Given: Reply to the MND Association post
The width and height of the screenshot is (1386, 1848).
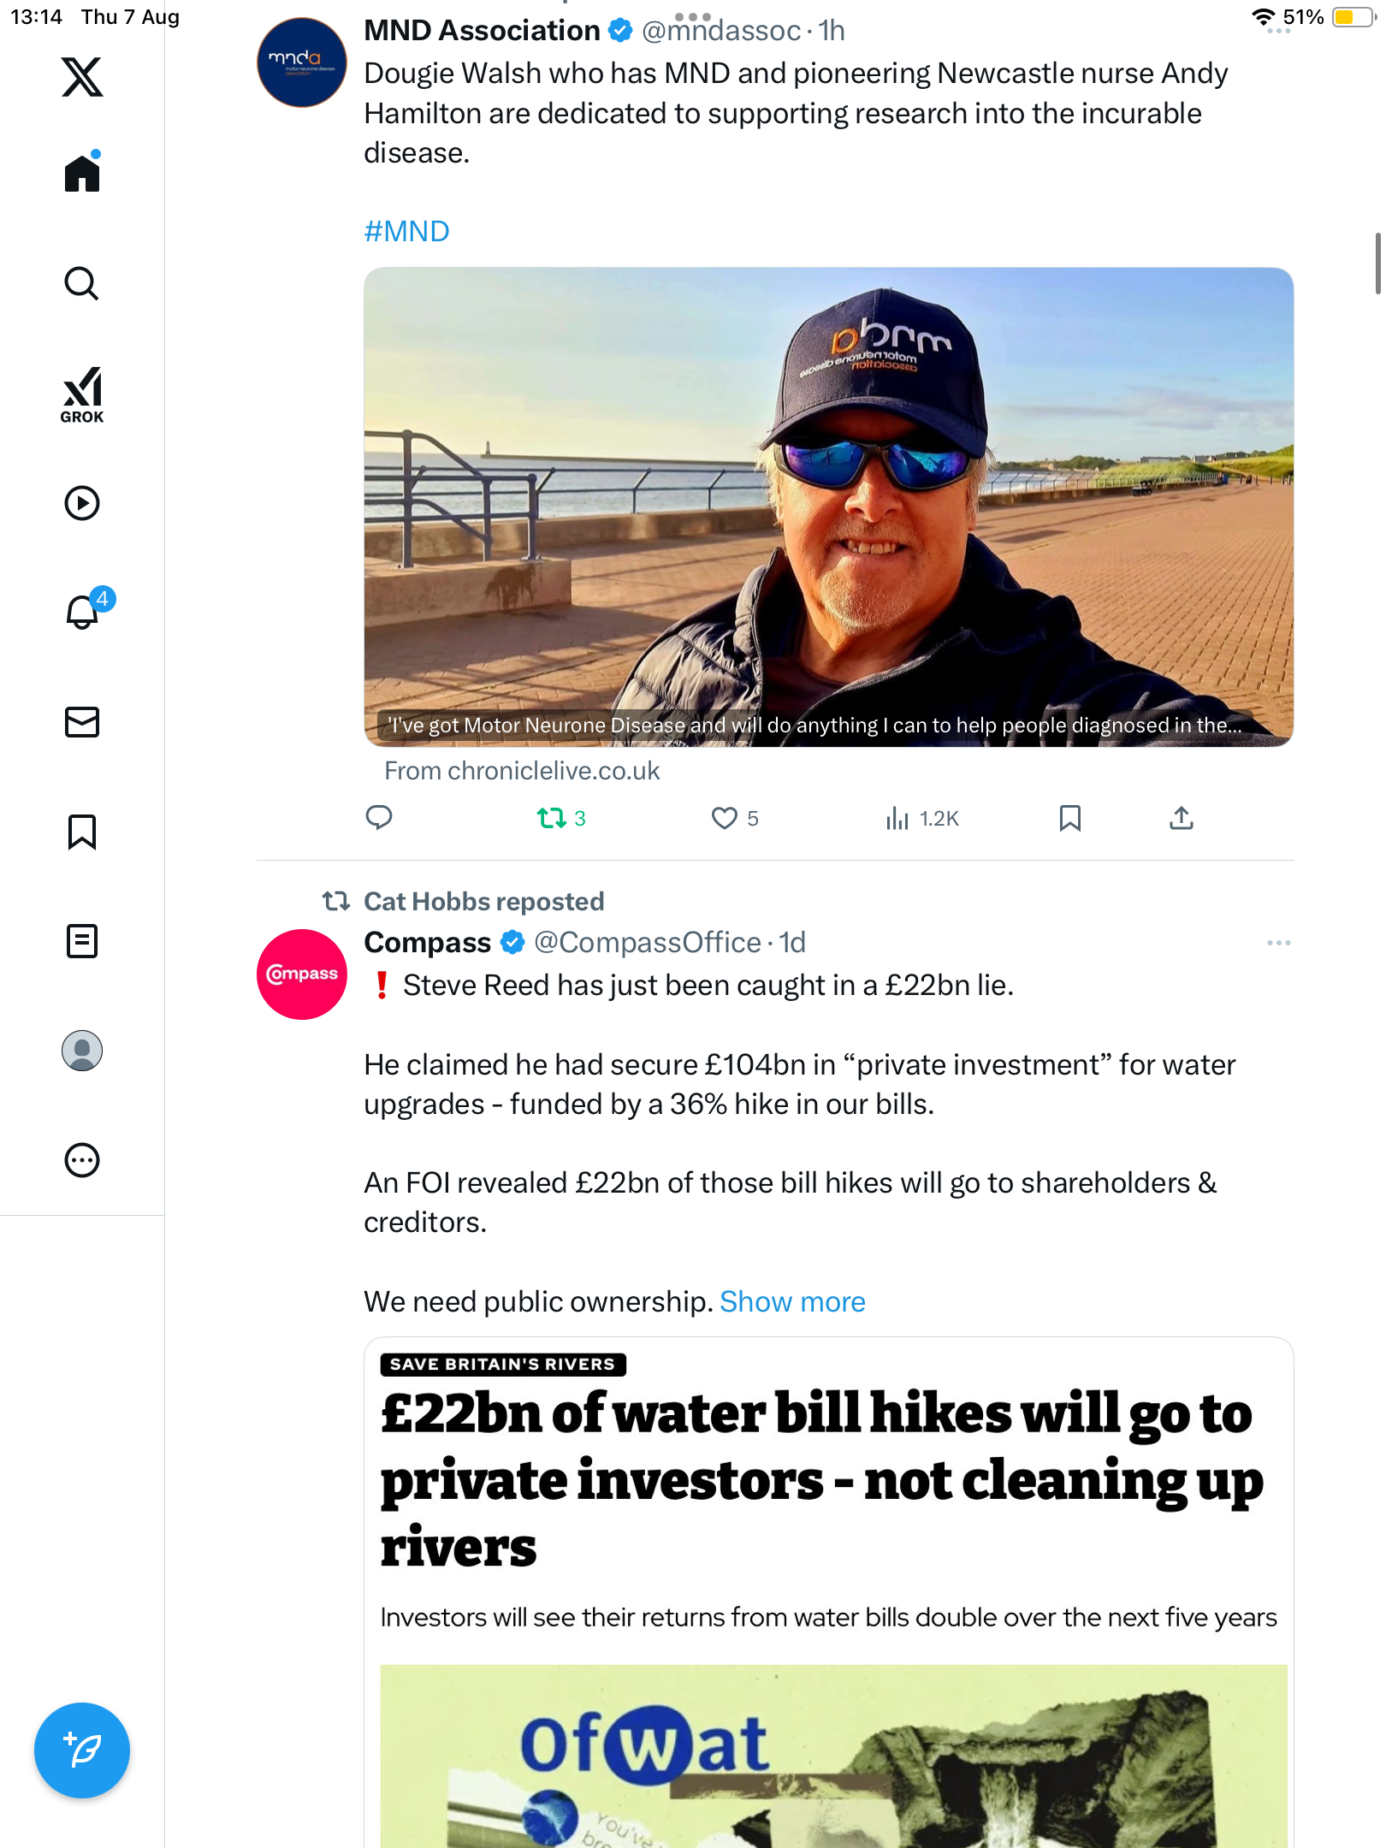Looking at the screenshot, I should click(379, 819).
